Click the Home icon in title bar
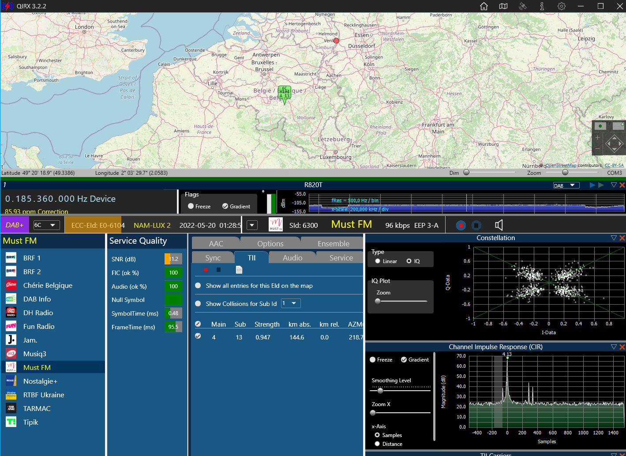 484,6
